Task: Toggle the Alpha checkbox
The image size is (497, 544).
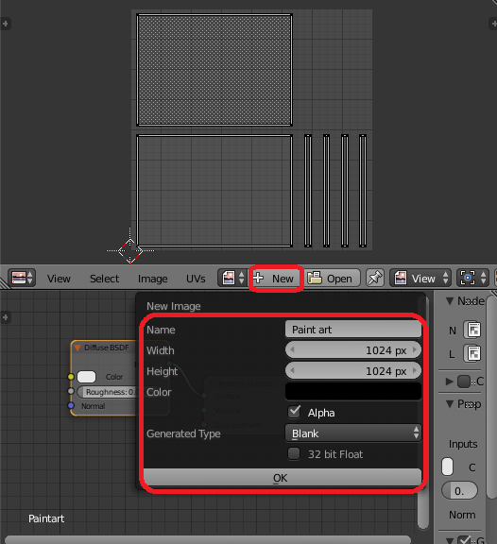Action: 294,412
